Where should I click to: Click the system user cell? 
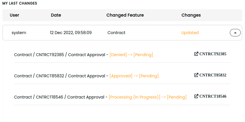pyautogui.click(x=19, y=33)
